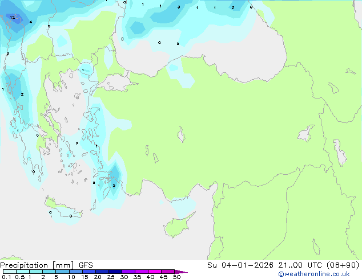
Task: Pick the 25–30 mm navy legend swatch
Action: (115, 272)
